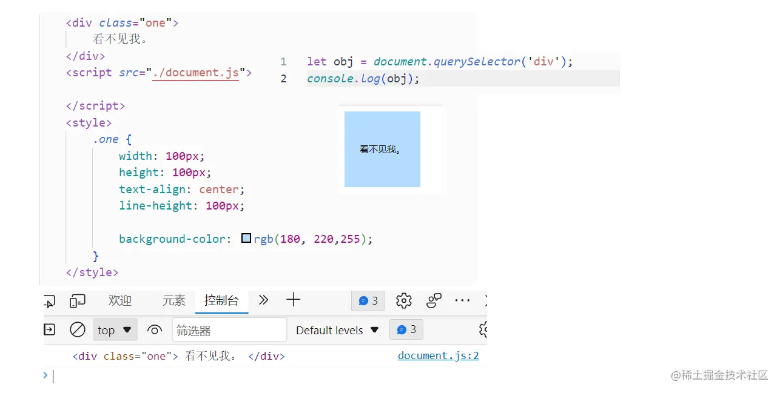Screen dimensions: 780x393
Task: Select the 控制台 tab
Action: (x=221, y=300)
